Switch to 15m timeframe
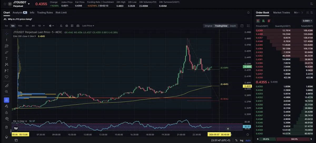This screenshot has width=316, height=143. (x=20, y=26)
